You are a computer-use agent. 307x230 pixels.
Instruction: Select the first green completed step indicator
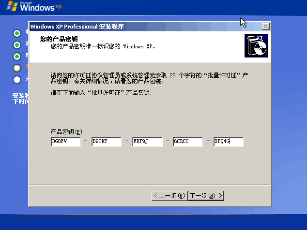(x=17, y=33)
